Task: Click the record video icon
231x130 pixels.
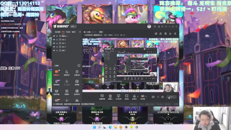Action: tap(153, 97)
